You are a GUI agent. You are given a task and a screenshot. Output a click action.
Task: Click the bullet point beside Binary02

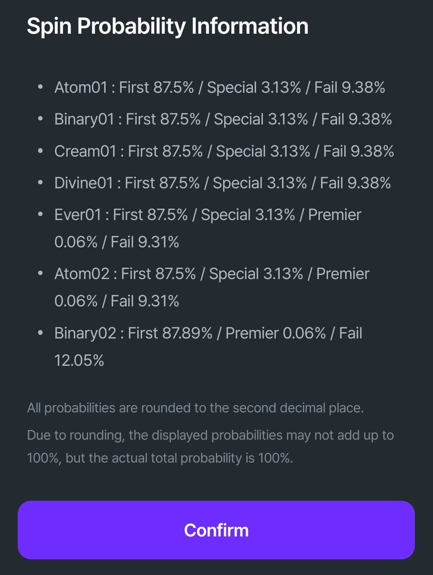click(41, 333)
